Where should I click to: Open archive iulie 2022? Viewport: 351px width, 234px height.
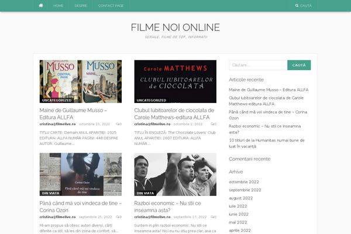point(238,207)
